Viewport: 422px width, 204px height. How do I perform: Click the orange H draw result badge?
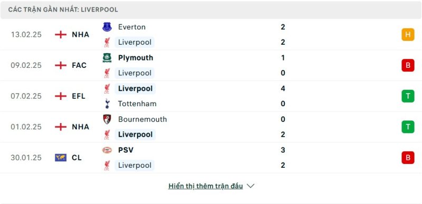click(408, 35)
